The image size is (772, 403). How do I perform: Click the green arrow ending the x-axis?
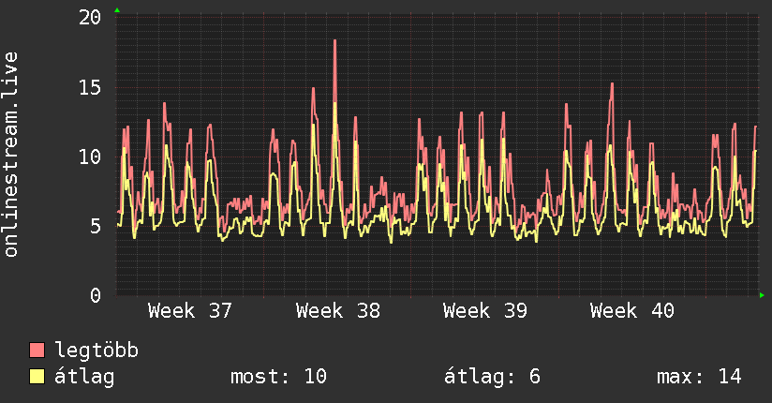pos(762,295)
